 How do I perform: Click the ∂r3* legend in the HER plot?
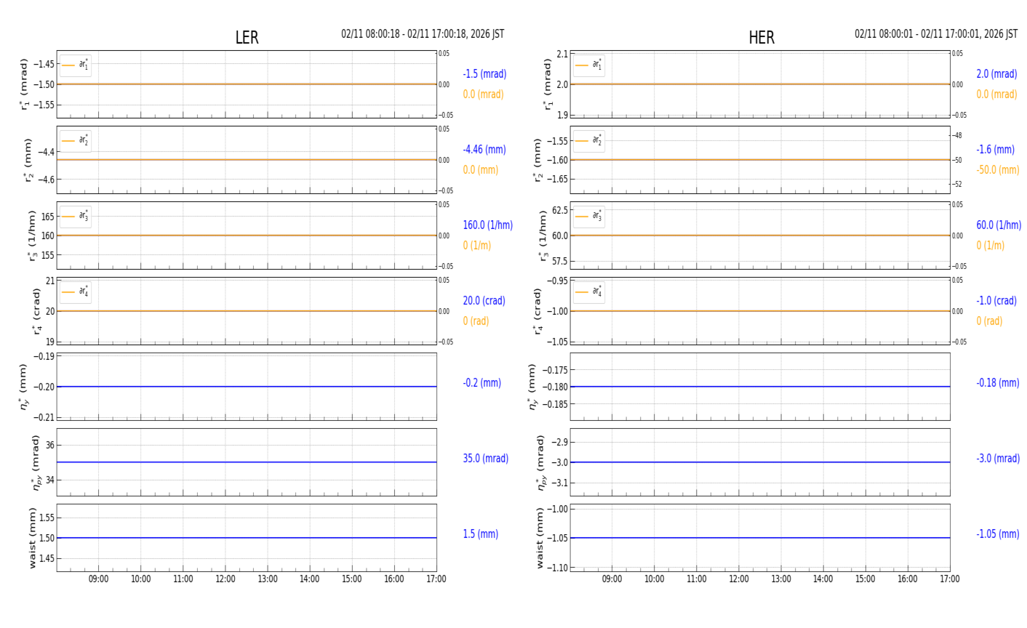pyautogui.click(x=589, y=217)
